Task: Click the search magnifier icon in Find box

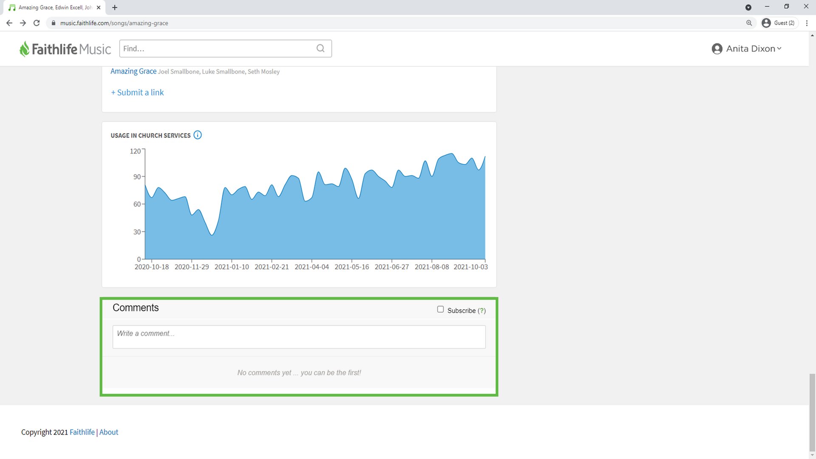Action: point(320,48)
